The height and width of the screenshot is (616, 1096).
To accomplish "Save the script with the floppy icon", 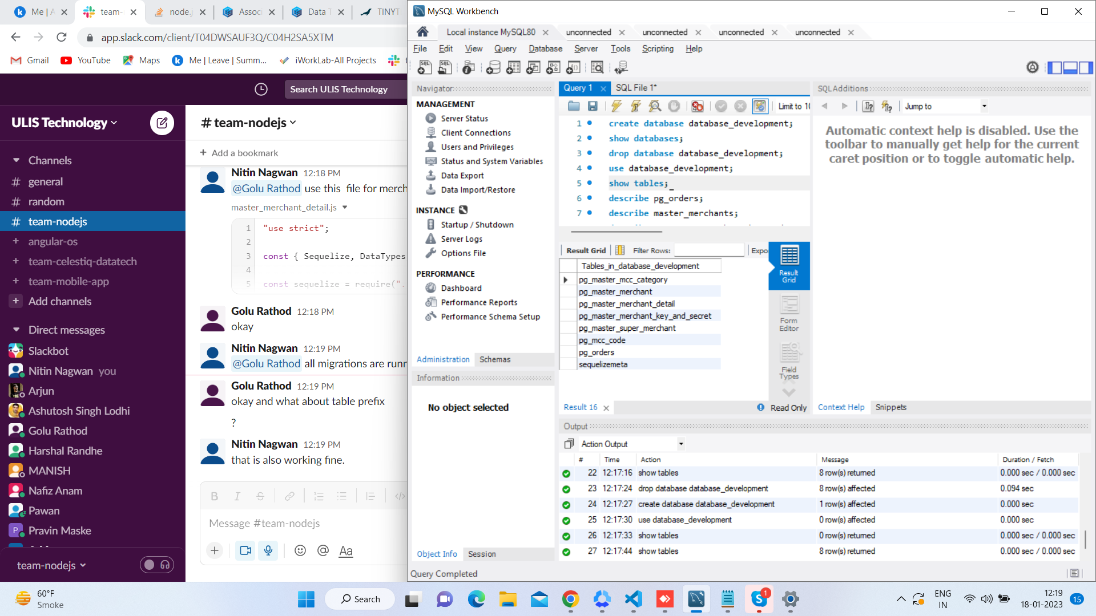I will (593, 106).
